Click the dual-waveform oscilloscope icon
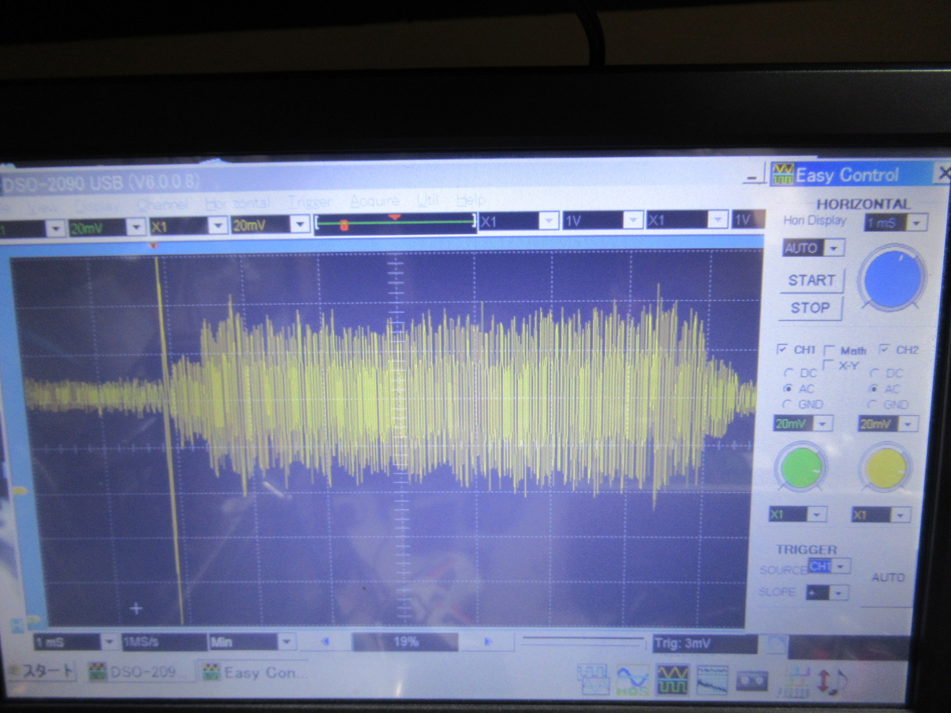This screenshot has width=951, height=713. [x=672, y=680]
